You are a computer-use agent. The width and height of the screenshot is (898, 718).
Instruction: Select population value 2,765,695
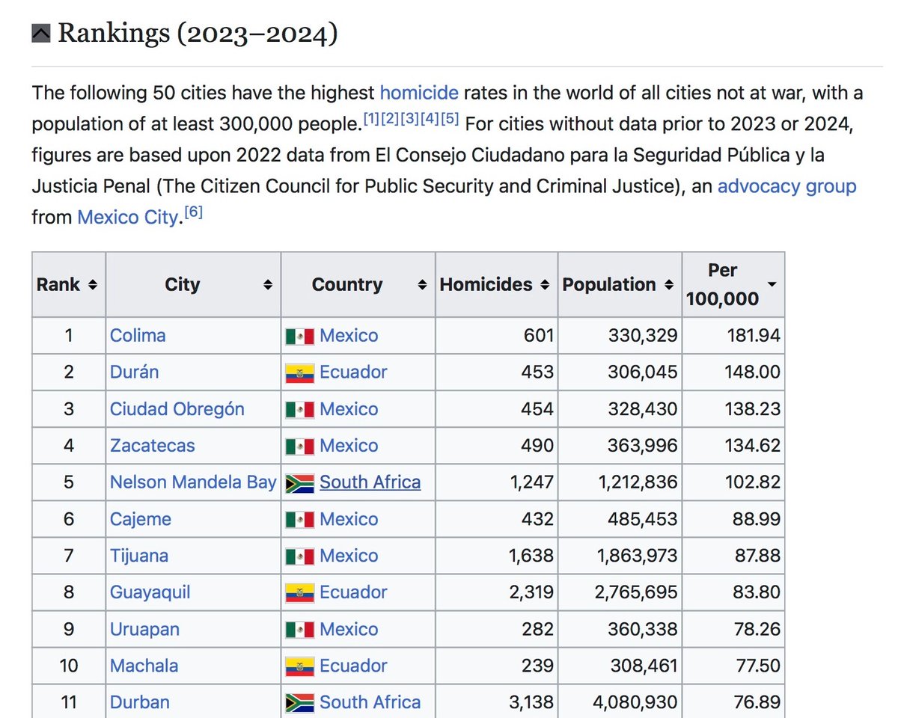click(638, 592)
